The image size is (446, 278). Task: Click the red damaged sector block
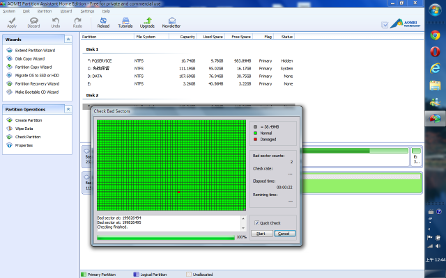(179, 191)
